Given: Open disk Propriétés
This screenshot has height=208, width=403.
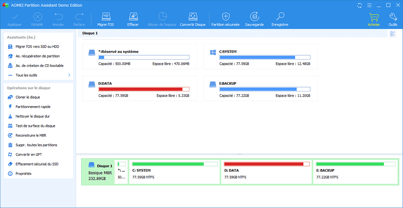Looking at the screenshot, I should [x=23, y=174].
